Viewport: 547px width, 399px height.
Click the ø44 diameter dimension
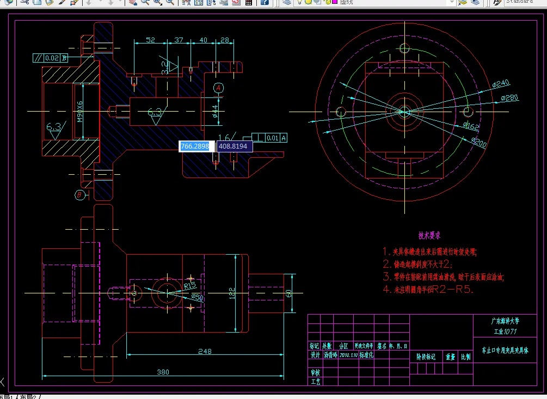click(x=215, y=112)
